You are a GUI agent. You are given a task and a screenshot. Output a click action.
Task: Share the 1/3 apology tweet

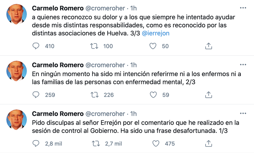click(x=209, y=143)
